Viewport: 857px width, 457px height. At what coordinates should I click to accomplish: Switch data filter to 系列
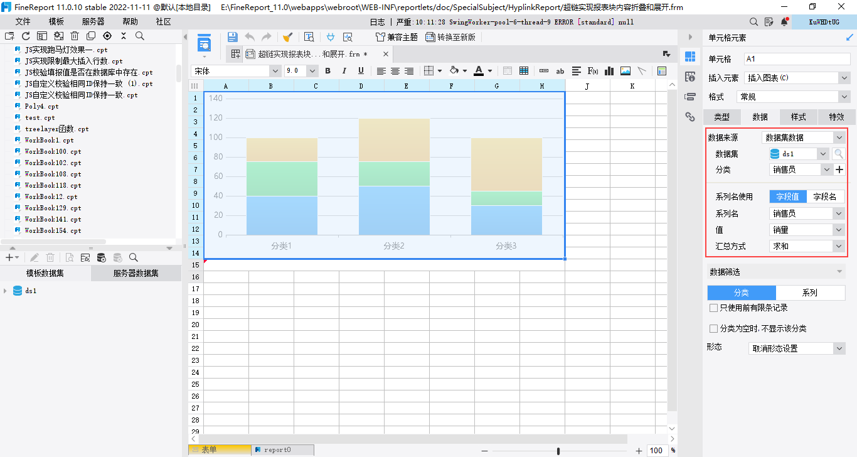[x=810, y=293]
